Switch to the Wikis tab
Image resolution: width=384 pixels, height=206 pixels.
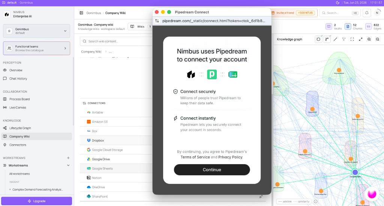coord(140,27)
